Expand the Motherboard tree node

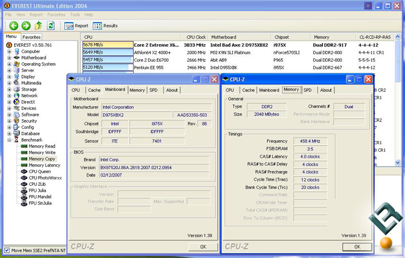(9, 58)
